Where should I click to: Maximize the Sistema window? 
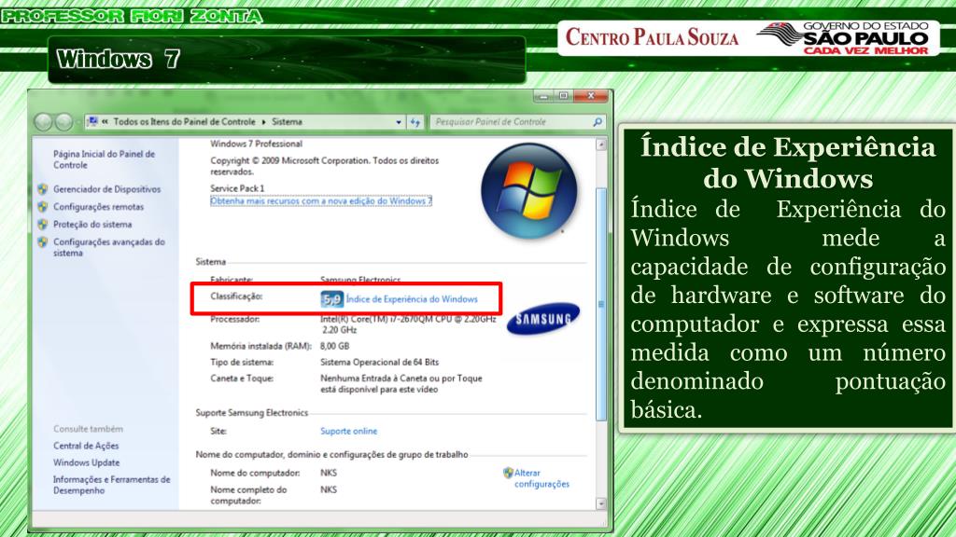pos(563,96)
